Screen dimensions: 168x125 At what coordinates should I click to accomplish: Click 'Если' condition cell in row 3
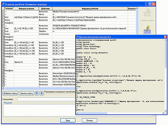pyautogui.click(x=9, y=17)
